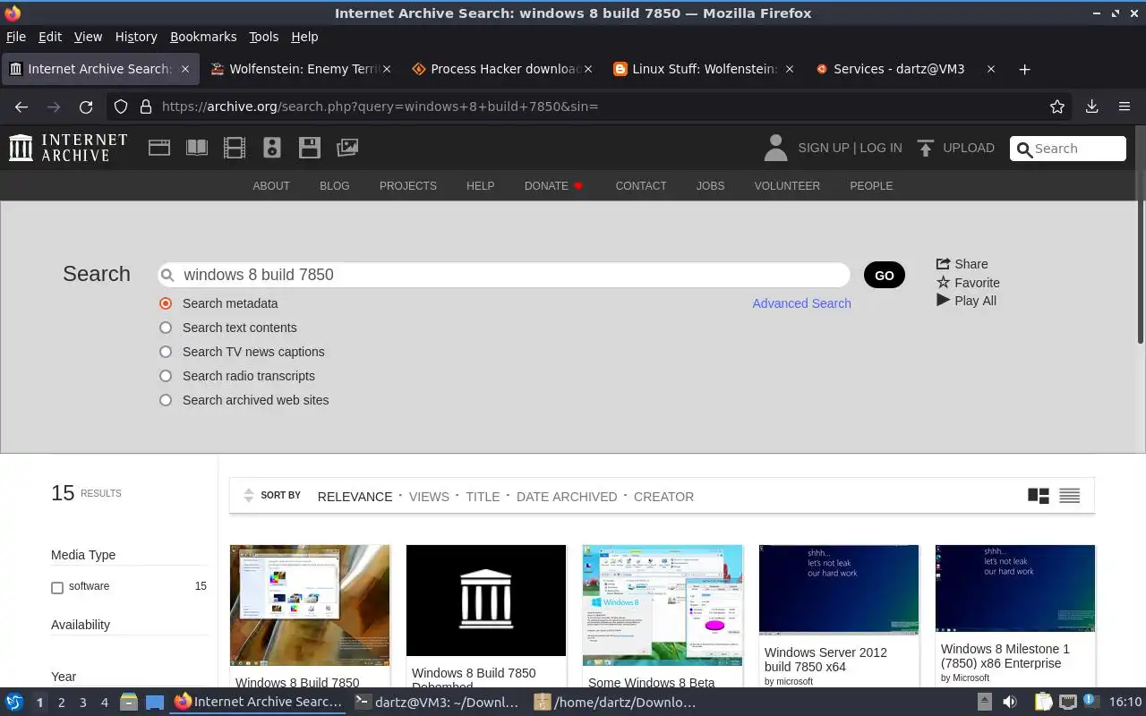Open the DONATE link
Screen dimensions: 1146x716
tap(553, 186)
